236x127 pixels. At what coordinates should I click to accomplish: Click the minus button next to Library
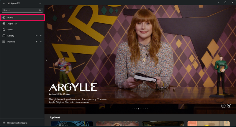pyautogui.click(x=36, y=36)
